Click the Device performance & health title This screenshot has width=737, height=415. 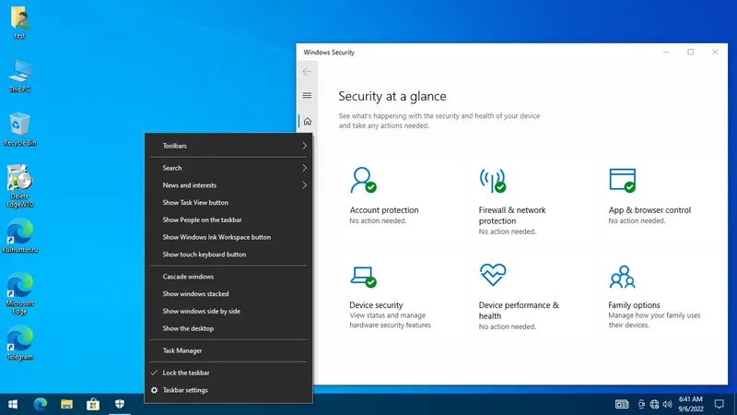pos(519,311)
